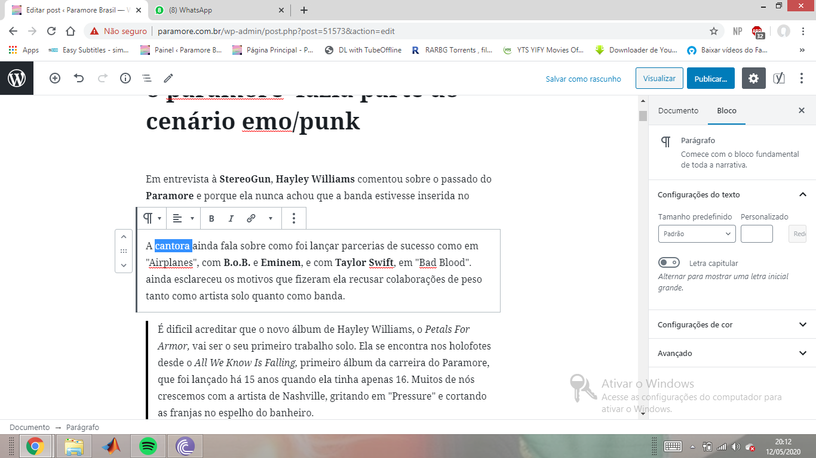The width and height of the screenshot is (816, 458).
Task: Insert a link on selected text
Action: [x=251, y=218]
